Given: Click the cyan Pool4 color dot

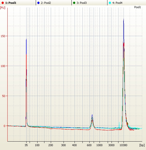Looking at the screenshot, I should point(110,3).
